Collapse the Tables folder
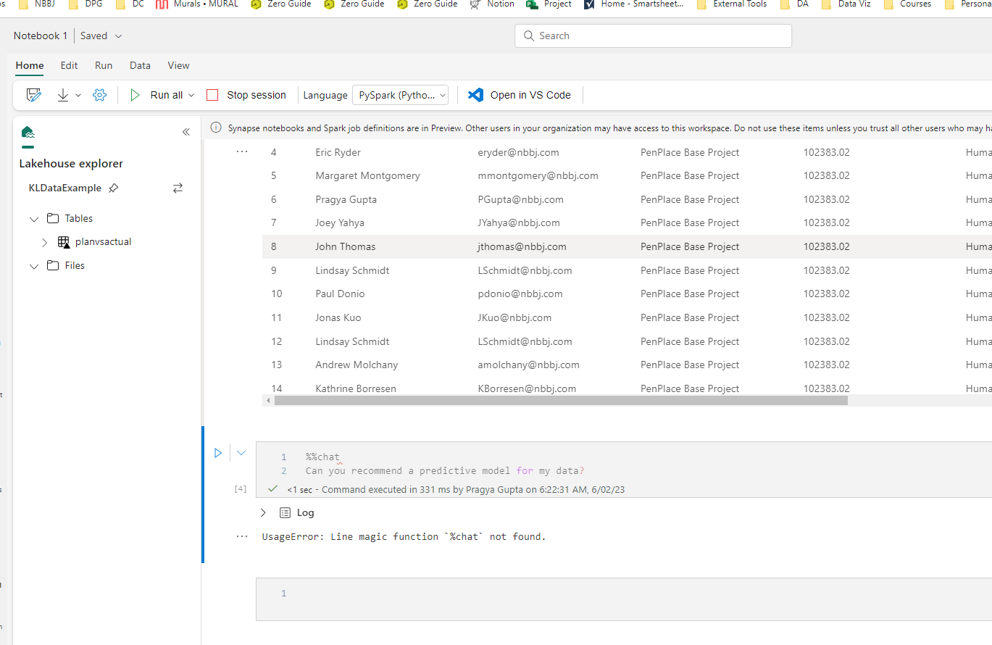This screenshot has width=992, height=645. pyautogui.click(x=34, y=219)
